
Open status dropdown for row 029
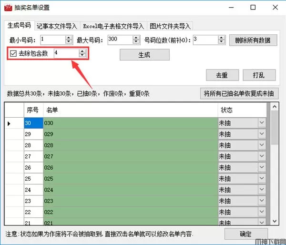(262, 134)
